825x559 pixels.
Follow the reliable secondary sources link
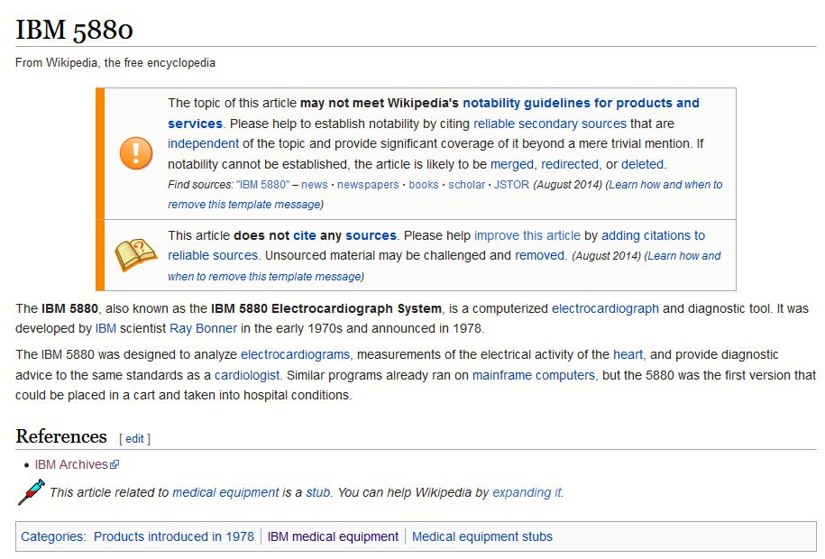click(550, 124)
